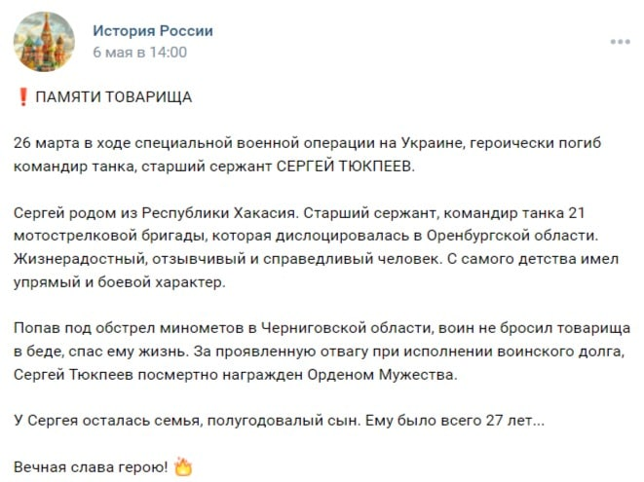Open the История России community avatar
This screenshot has width=644, height=482.
pos(44,42)
